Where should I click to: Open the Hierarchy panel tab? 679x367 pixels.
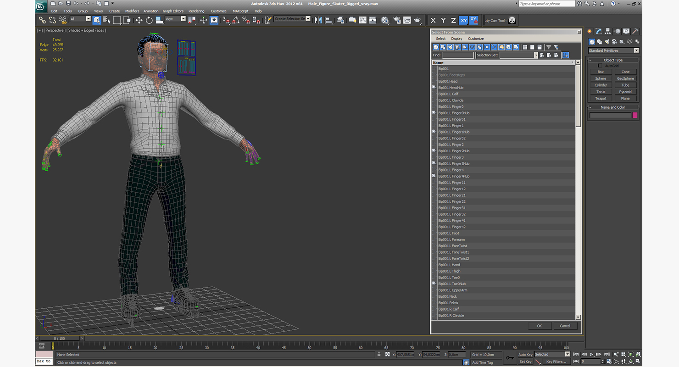tap(608, 31)
